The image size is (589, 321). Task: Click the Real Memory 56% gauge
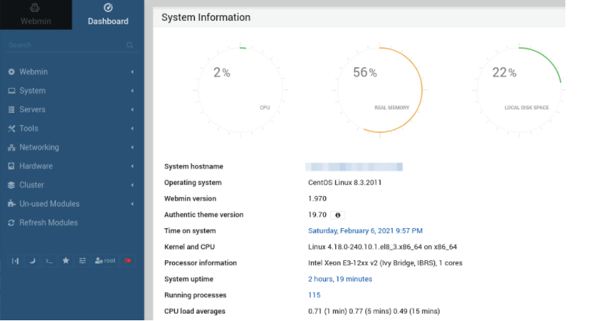(380, 90)
